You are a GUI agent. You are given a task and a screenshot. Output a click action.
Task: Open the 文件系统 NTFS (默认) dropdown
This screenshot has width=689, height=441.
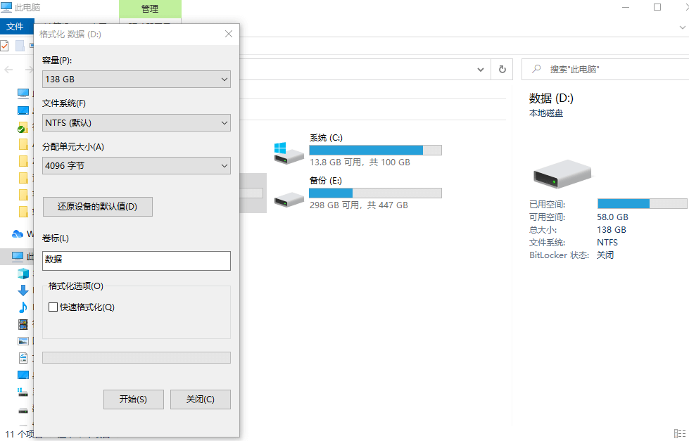(137, 123)
